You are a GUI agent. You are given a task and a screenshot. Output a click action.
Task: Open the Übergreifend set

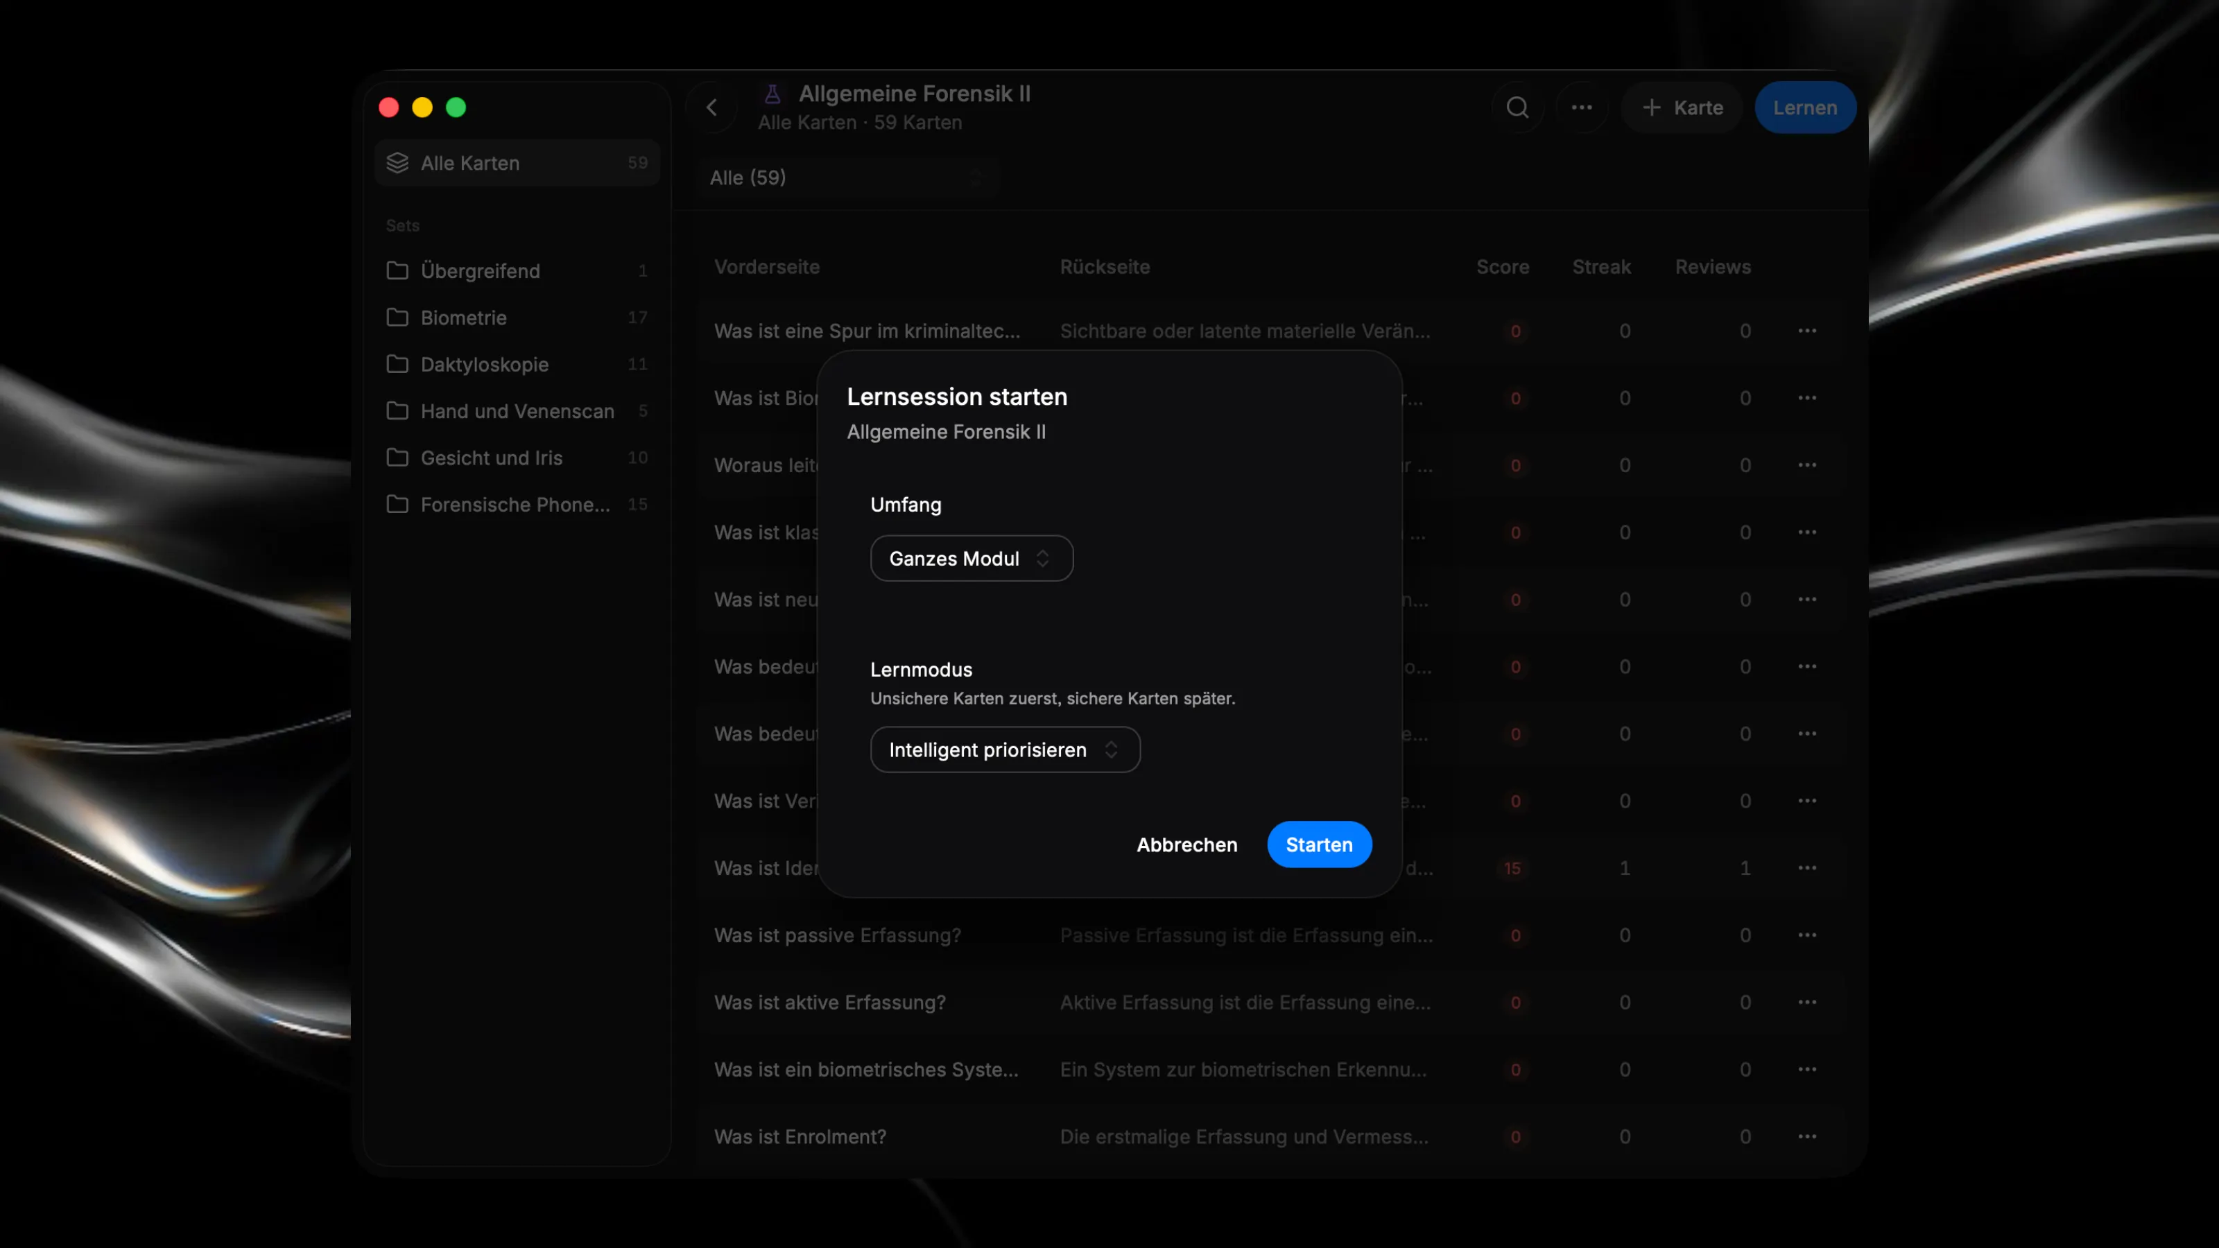[517, 270]
